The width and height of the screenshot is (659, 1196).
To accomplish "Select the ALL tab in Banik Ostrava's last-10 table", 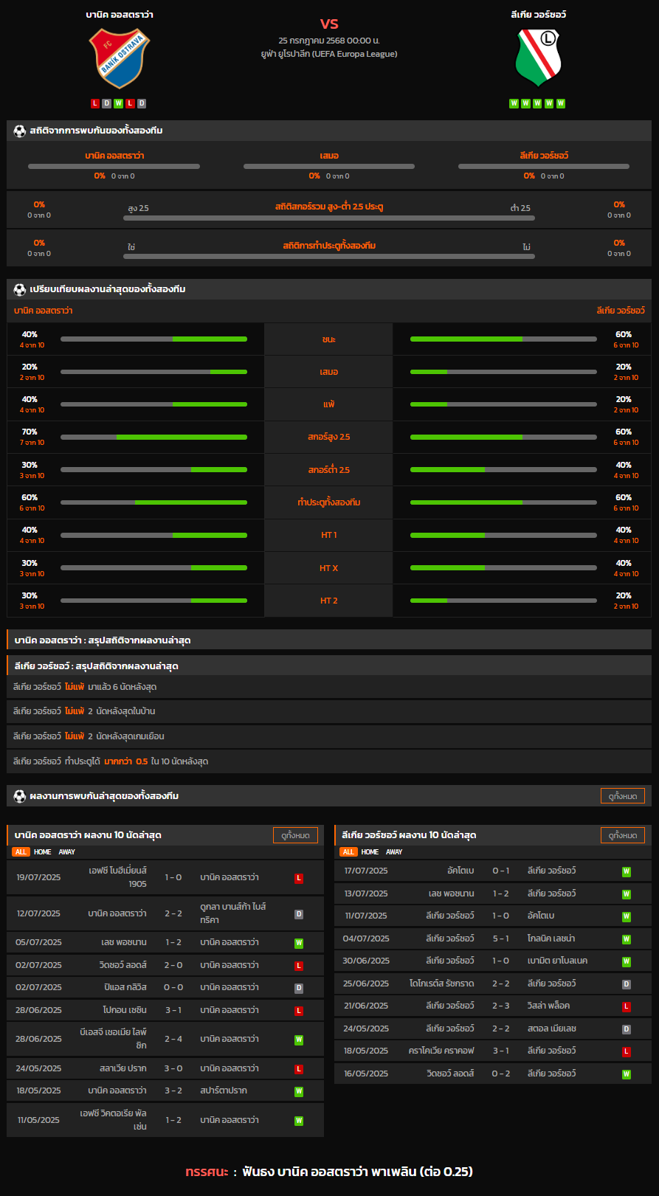I will point(21,852).
